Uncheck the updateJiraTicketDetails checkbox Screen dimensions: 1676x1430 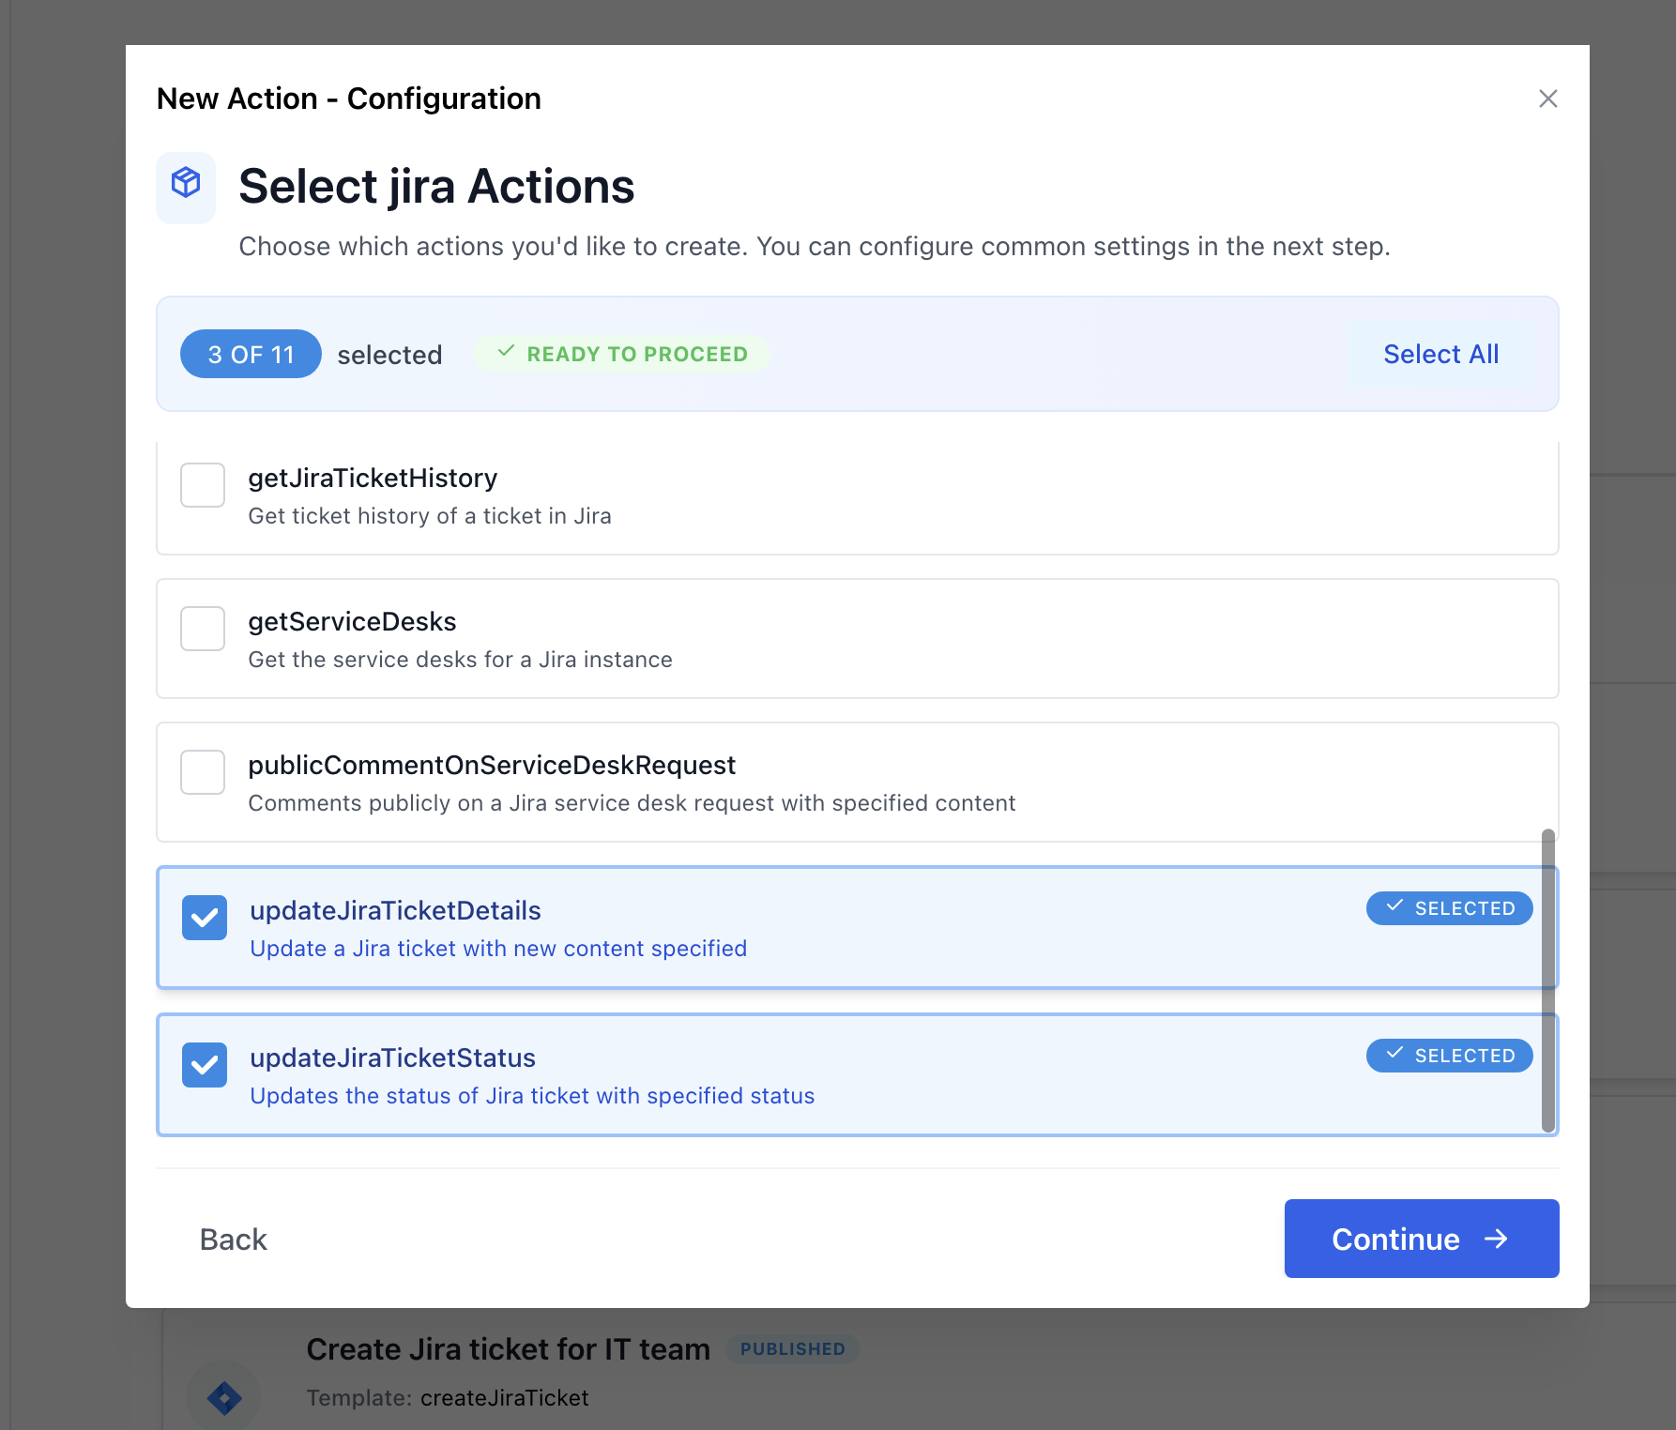click(205, 918)
